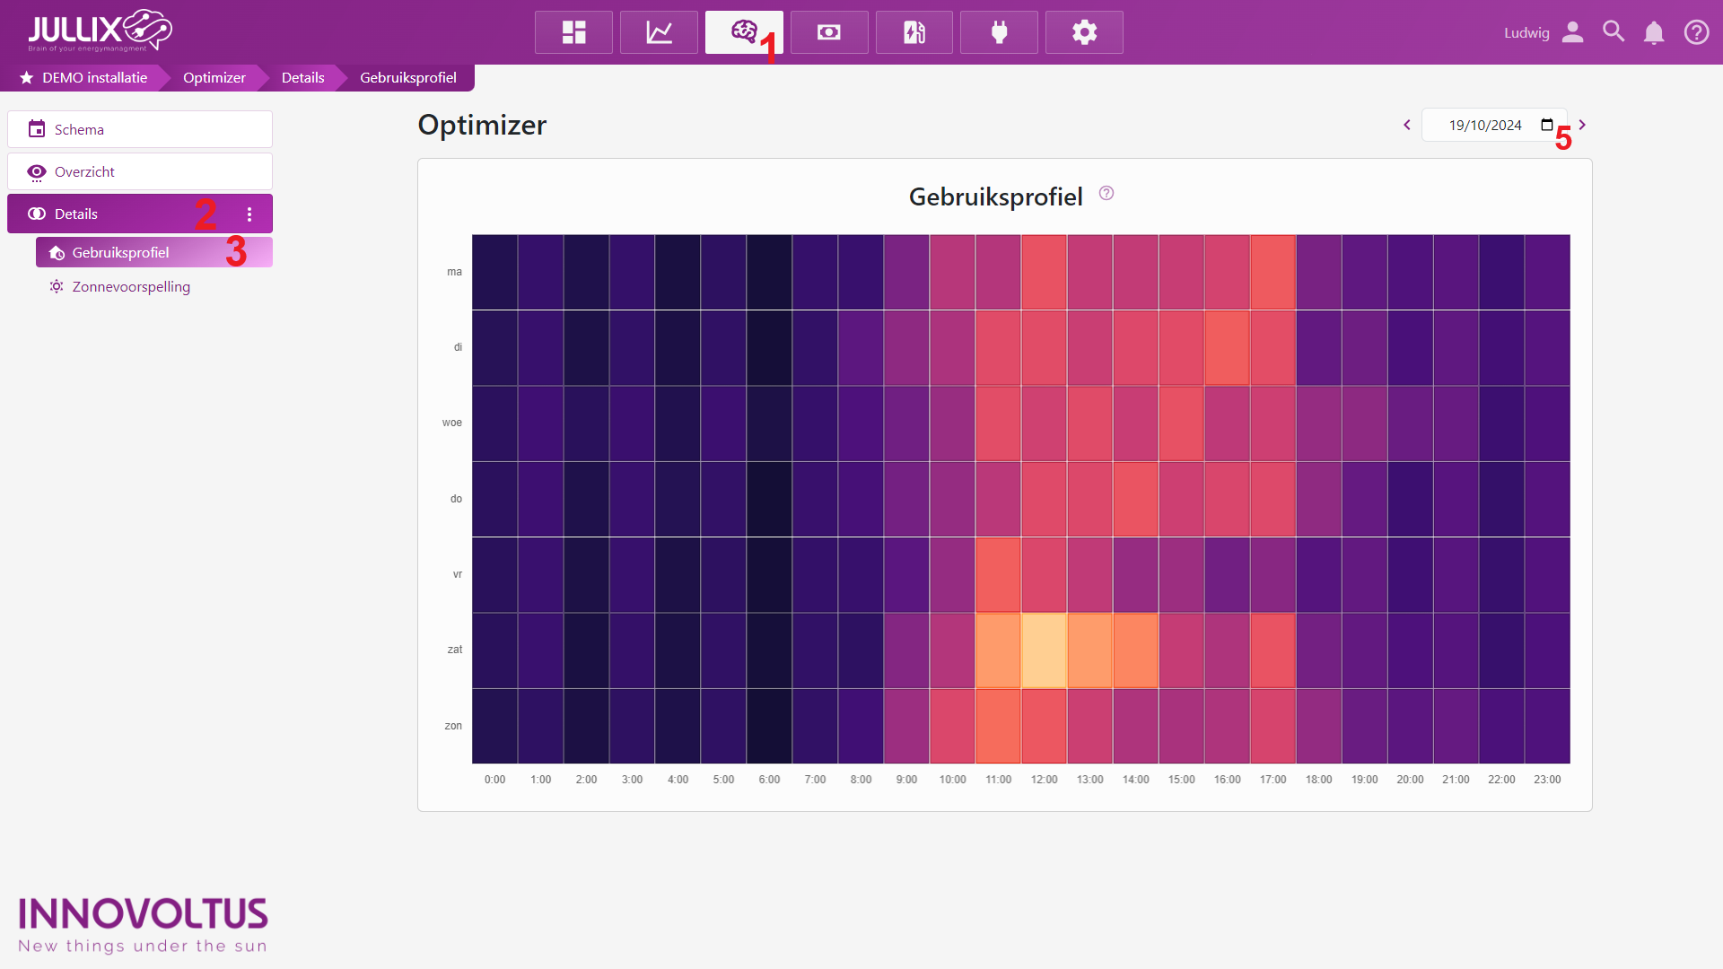Open the help question mark in header
This screenshot has height=969, width=1723.
click(1696, 32)
